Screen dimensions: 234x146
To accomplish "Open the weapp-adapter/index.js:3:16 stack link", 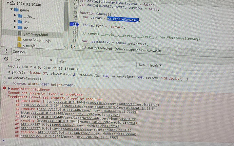I will [76, 129].
